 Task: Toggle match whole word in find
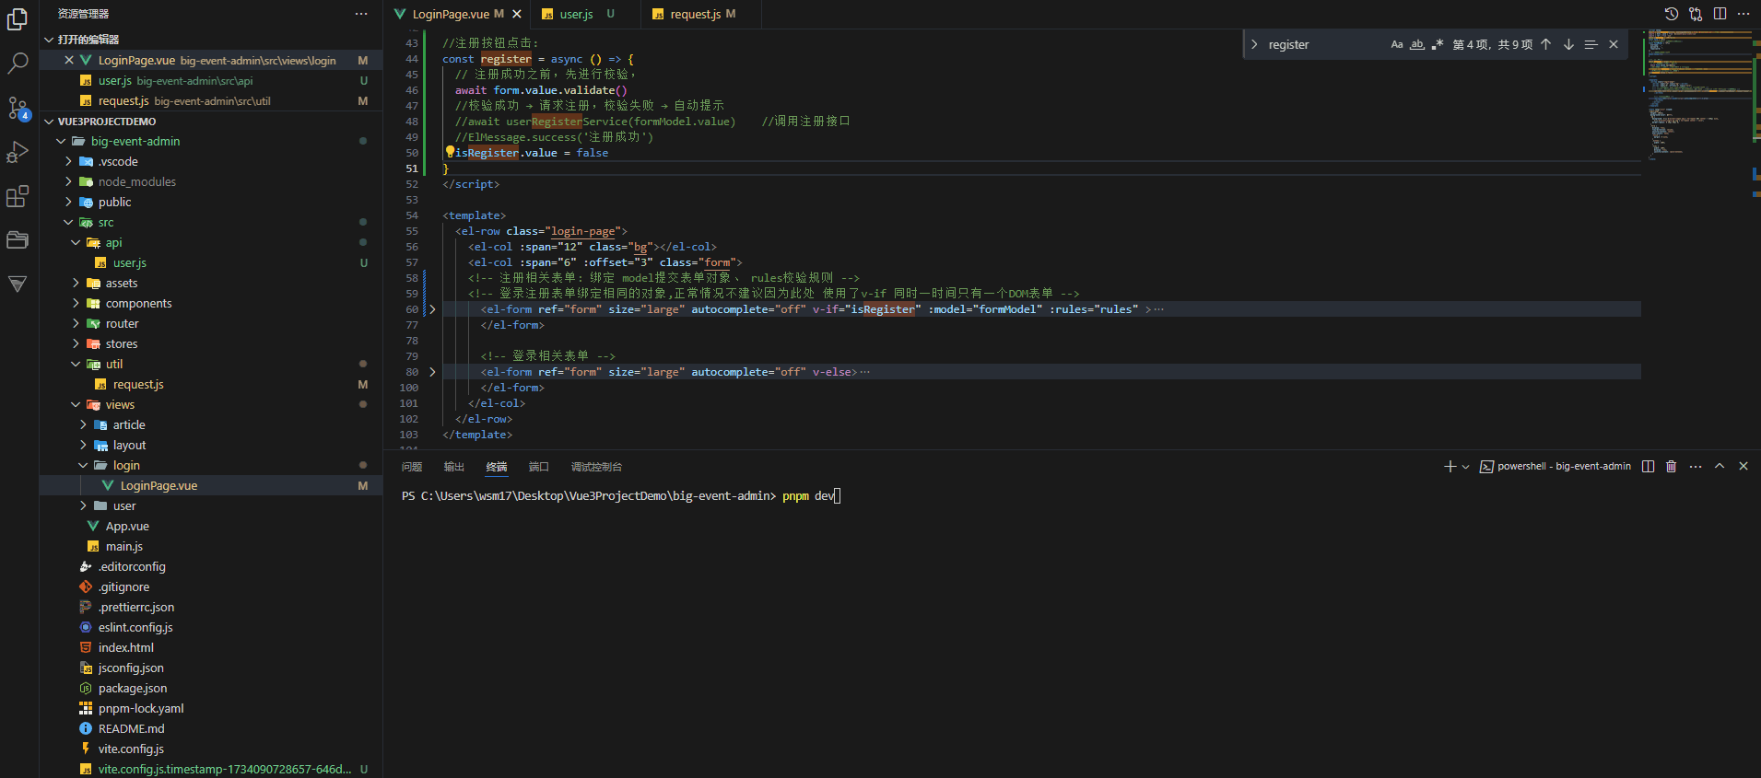[x=1417, y=44]
